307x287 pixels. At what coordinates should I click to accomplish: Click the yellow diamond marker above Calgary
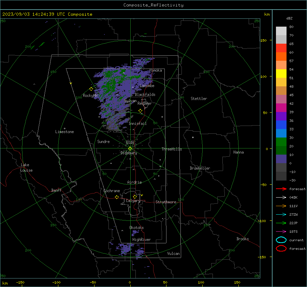(x=135, y=197)
